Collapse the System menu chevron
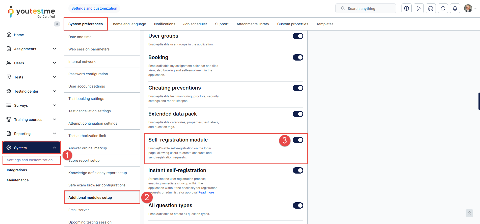 tap(55, 148)
